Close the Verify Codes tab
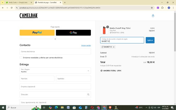 click(x=31, y=2)
